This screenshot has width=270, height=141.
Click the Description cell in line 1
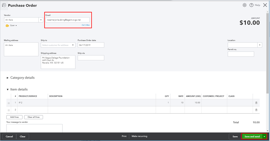[x=102, y=103]
